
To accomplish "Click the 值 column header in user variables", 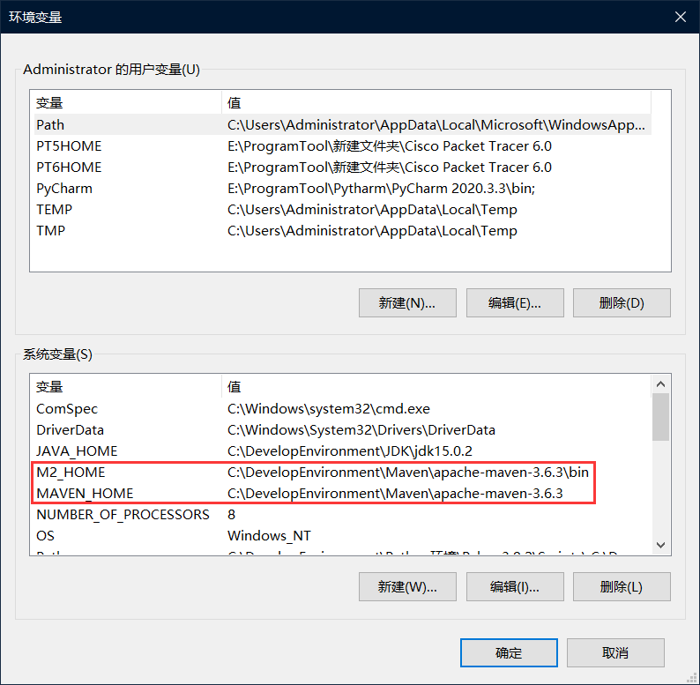I will pyautogui.click(x=436, y=102).
